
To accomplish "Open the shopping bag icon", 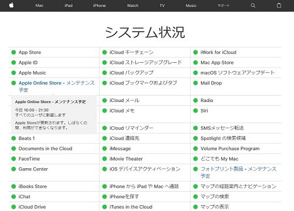I will 279,5.
